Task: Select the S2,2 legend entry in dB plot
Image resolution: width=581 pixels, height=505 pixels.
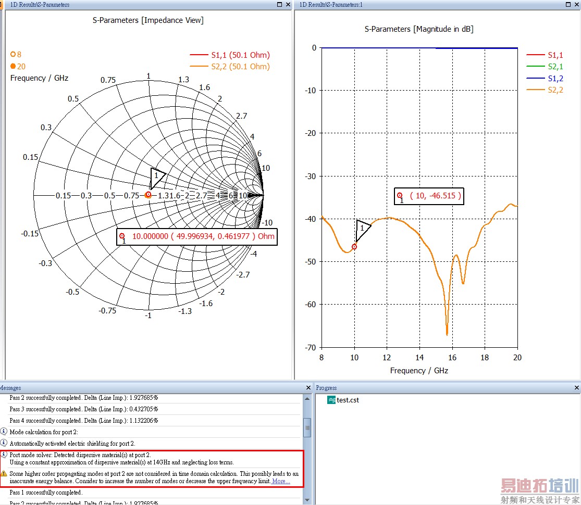Action: point(545,90)
